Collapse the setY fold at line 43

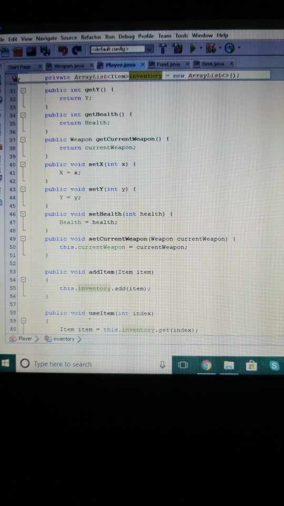(23, 189)
